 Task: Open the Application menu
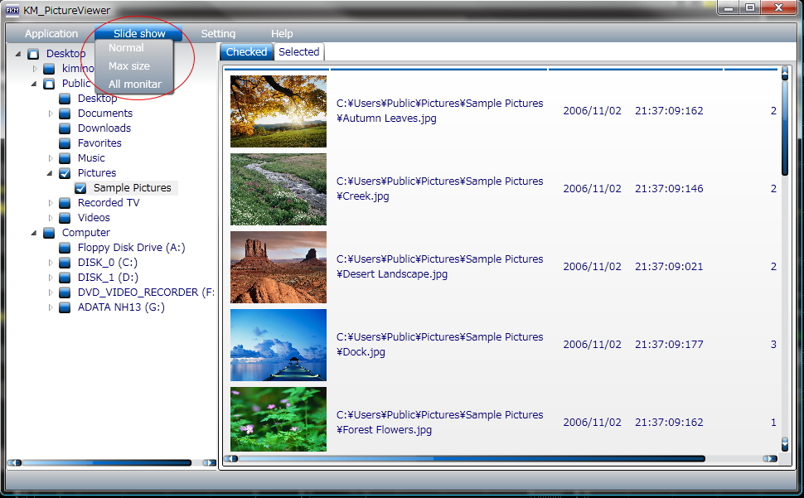(51, 34)
